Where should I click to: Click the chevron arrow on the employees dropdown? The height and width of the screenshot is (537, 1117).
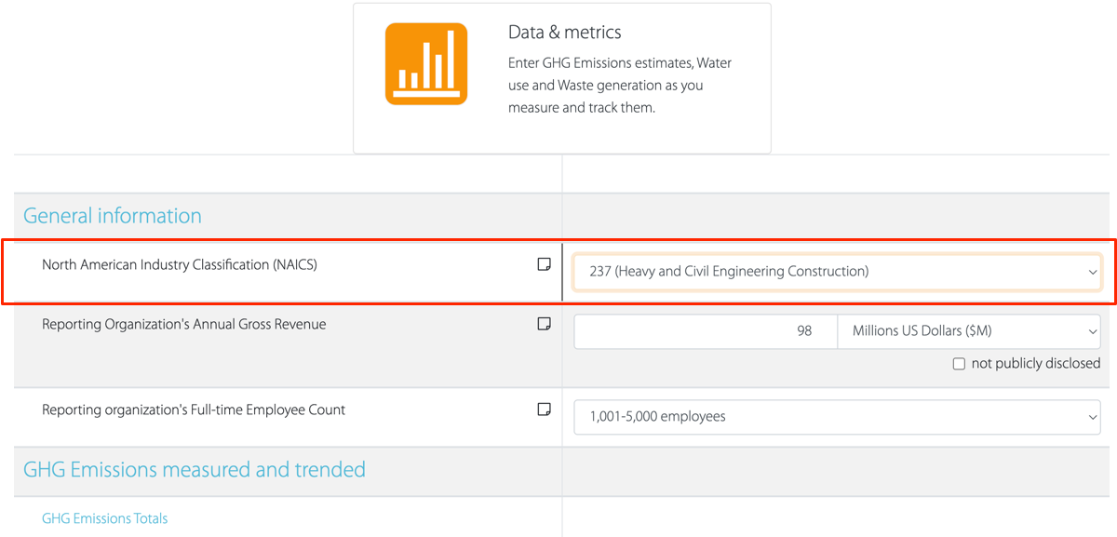[x=1093, y=418]
